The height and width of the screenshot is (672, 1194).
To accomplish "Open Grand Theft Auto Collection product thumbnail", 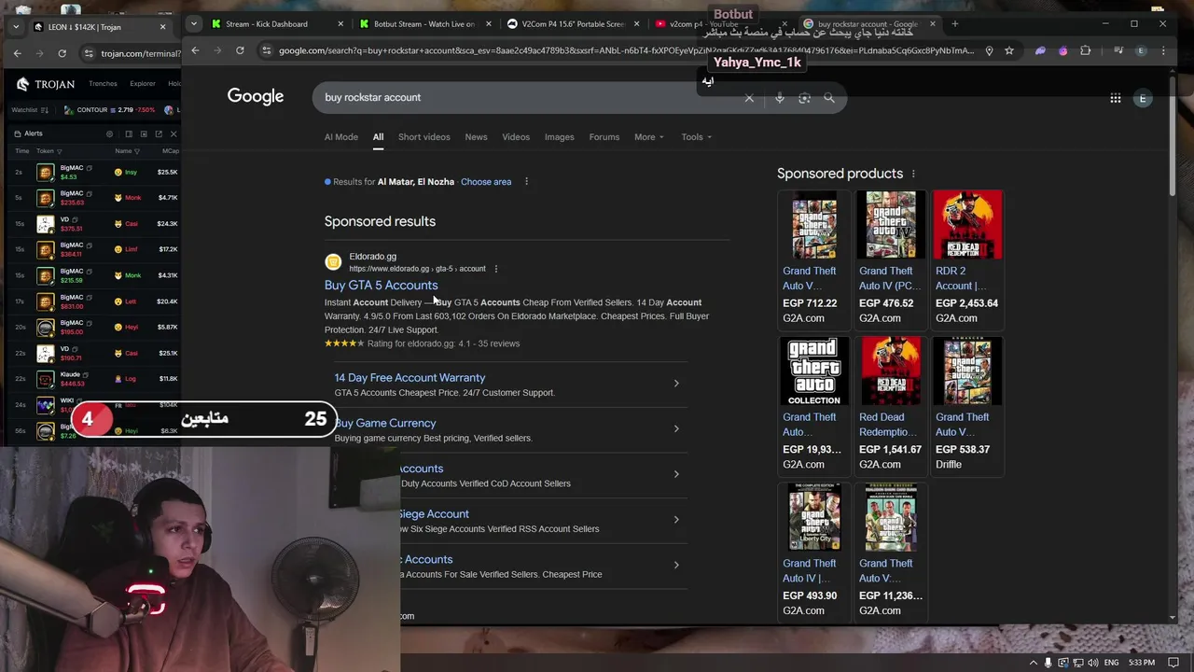I will pos(814,371).
